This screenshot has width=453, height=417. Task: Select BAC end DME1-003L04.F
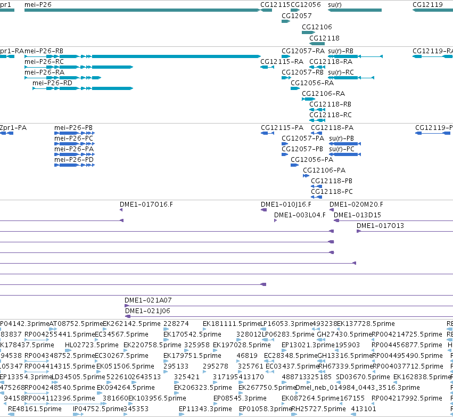pos(276,220)
